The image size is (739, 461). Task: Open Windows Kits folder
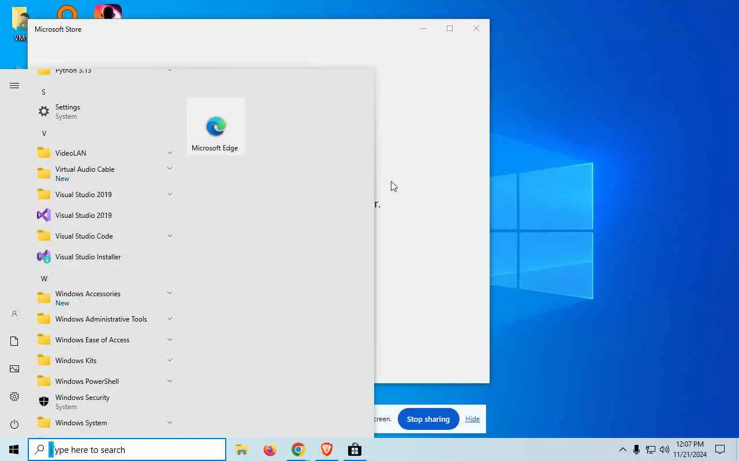(104, 360)
